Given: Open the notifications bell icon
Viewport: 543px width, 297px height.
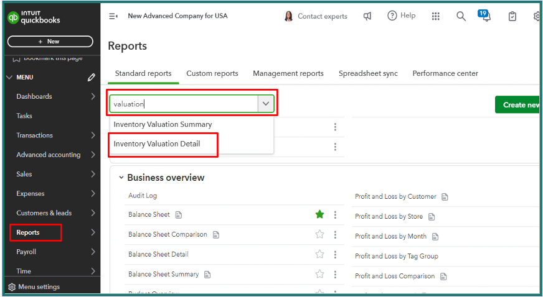Looking at the screenshot, I should (x=485, y=16).
